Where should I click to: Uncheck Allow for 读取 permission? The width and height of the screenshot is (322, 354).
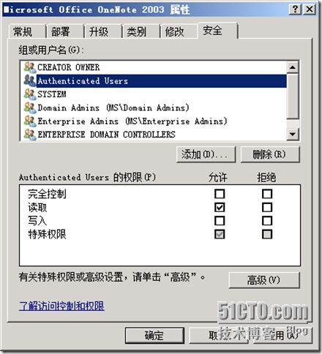pos(220,207)
